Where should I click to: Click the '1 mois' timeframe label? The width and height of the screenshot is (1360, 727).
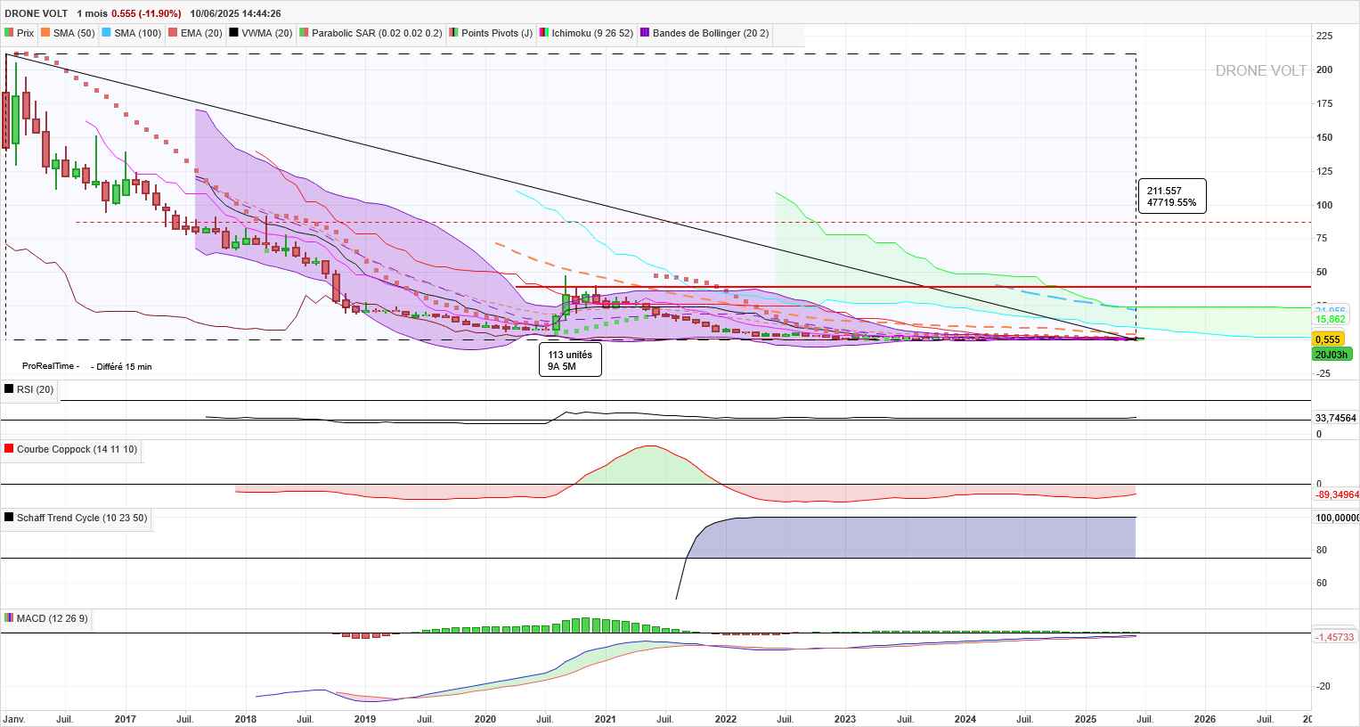tap(92, 13)
